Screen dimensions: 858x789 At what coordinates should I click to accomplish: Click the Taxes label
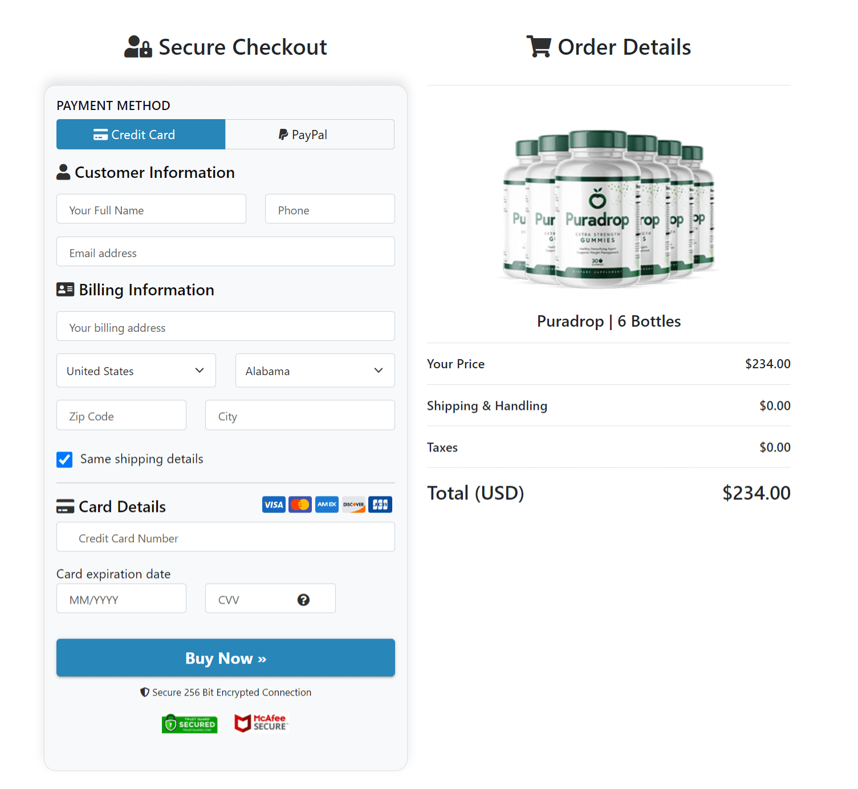pos(442,448)
